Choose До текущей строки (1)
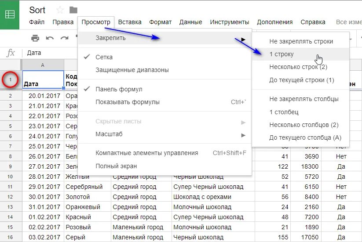362x242 pixels. point(300,80)
